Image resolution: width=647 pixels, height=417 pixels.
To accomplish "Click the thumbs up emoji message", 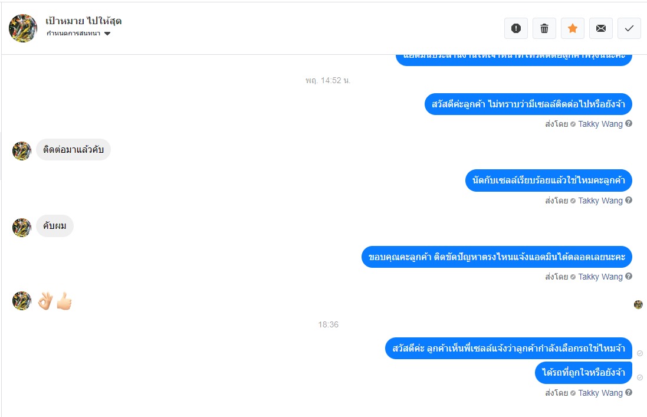I will 64,301.
